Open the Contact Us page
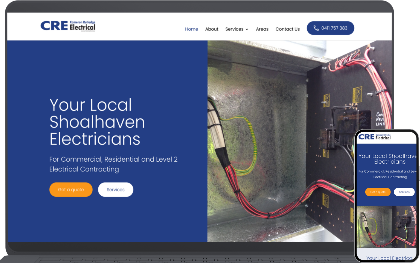The height and width of the screenshot is (263, 420). (287, 29)
